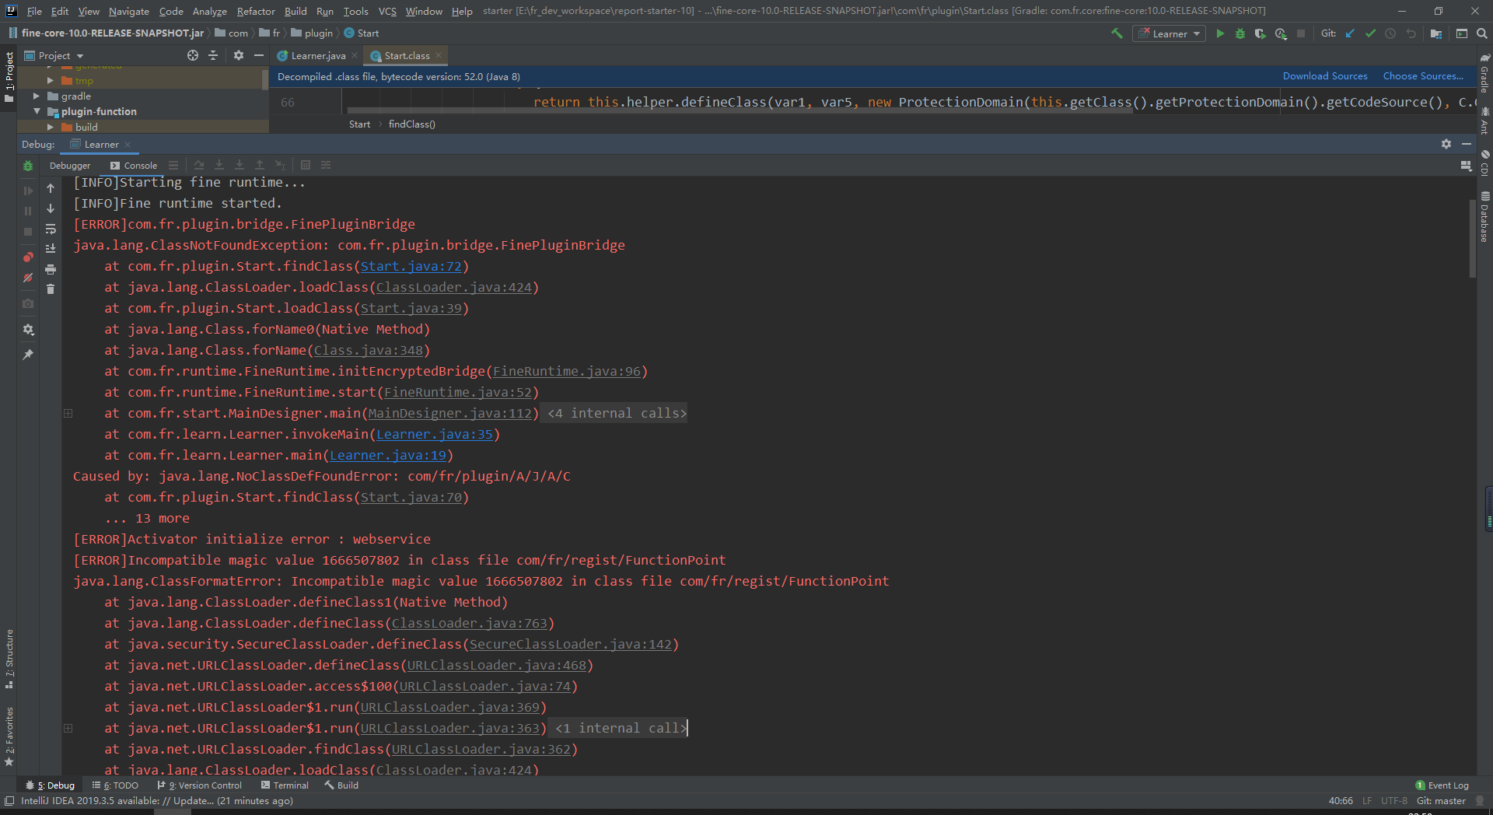
Task: Open Project Structure from the toolbar
Action: pos(1436,33)
